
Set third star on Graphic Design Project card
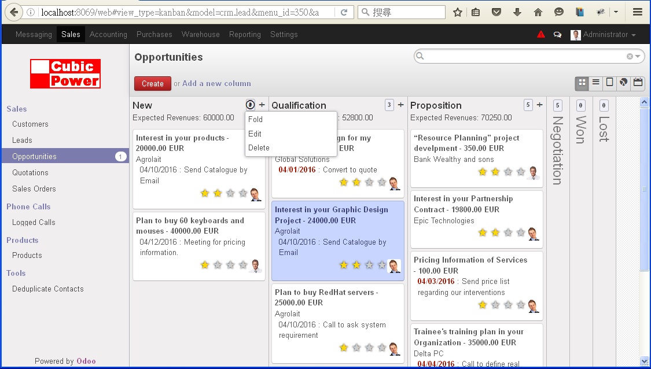[369, 265]
